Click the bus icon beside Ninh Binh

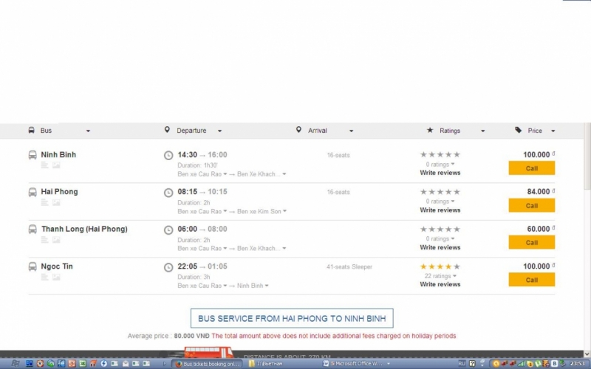(x=33, y=155)
